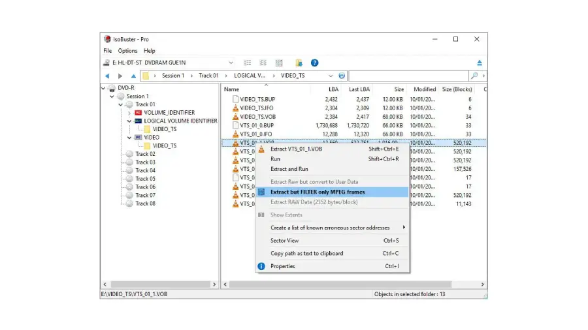Click the search magnifier icon
Viewport: 588px width, 330px height.
pos(474,76)
